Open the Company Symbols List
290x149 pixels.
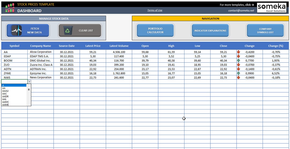[265, 30]
